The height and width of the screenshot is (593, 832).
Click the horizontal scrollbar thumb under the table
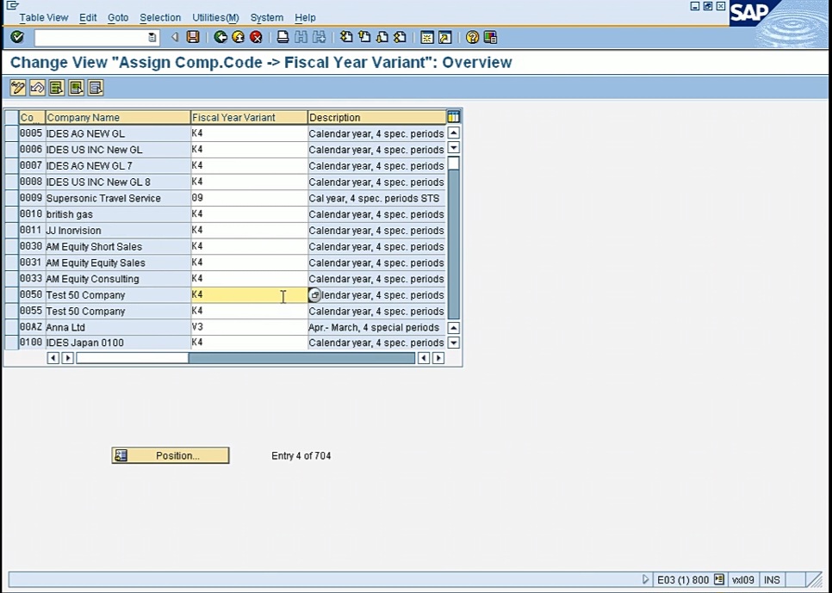(132, 358)
